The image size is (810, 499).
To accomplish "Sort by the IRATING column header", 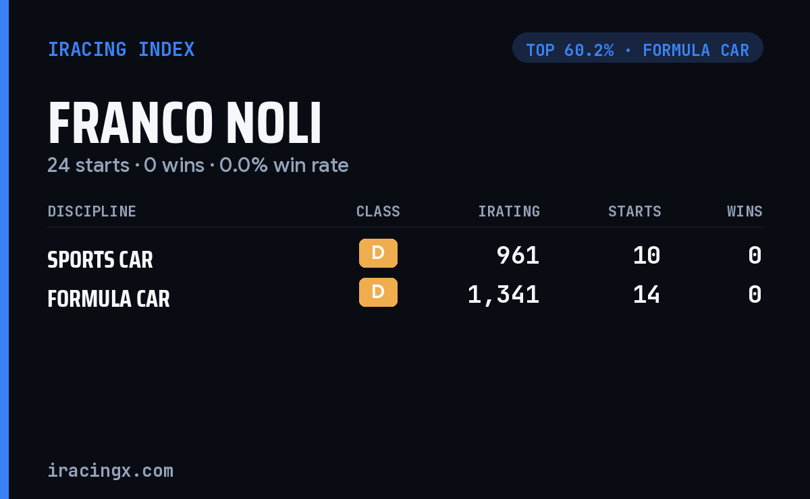I will point(509,211).
